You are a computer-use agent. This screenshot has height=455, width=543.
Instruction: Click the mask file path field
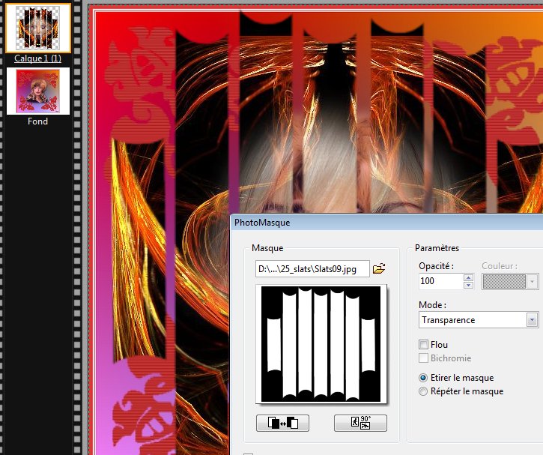click(x=312, y=268)
